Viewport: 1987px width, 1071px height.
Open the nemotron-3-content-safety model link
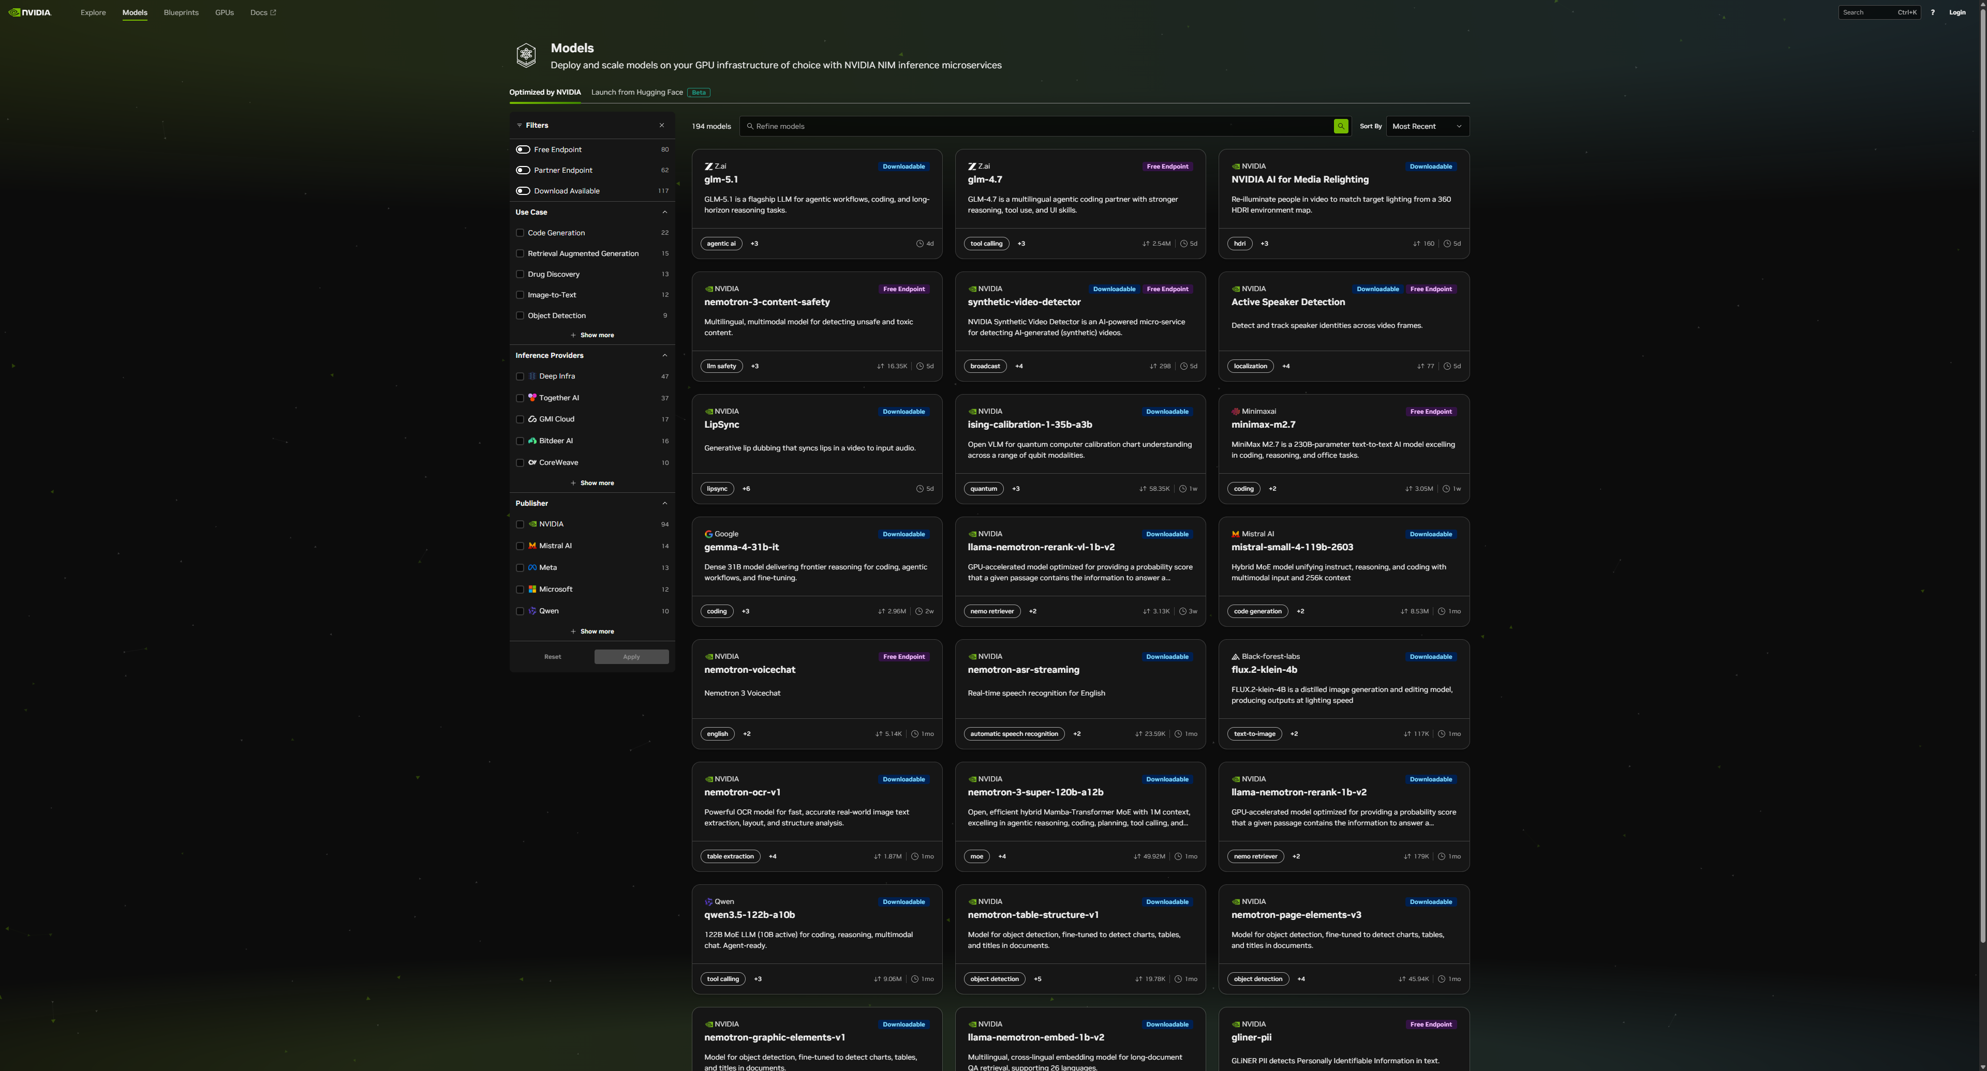767,302
